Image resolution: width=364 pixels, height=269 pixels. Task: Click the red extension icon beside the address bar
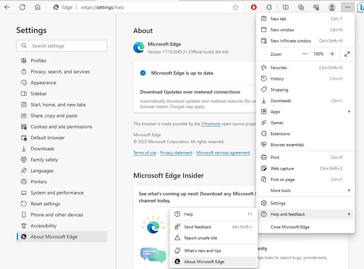pos(253,7)
